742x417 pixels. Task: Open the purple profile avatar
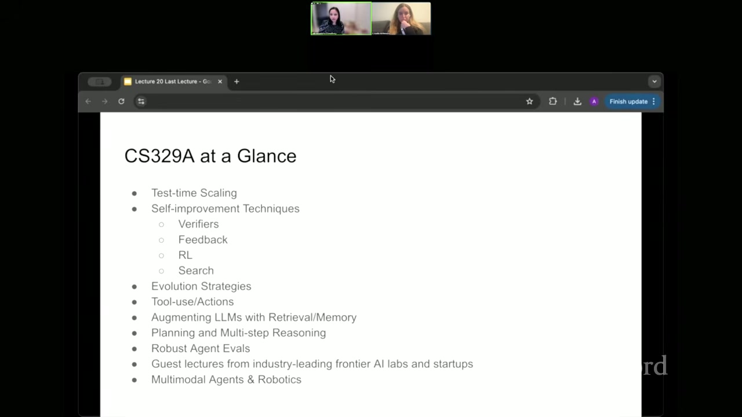pos(594,101)
